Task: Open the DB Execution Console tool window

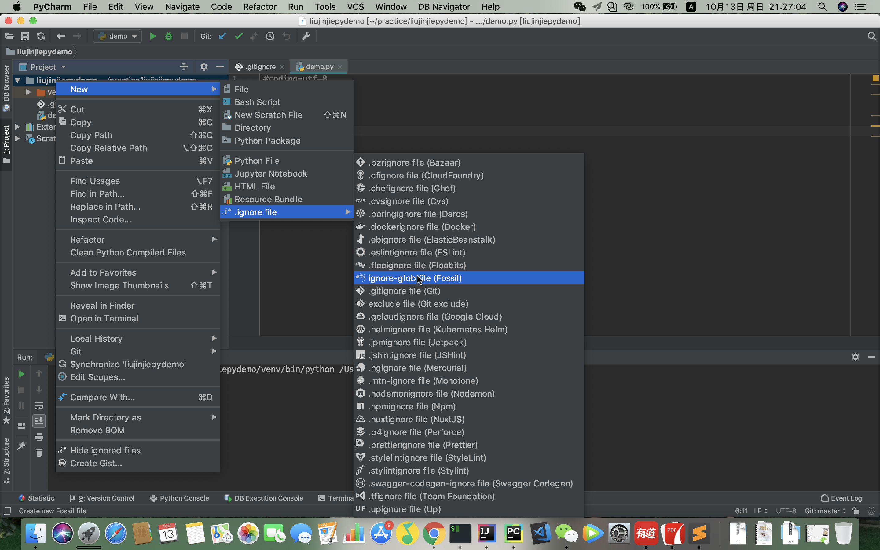Action: pos(264,498)
